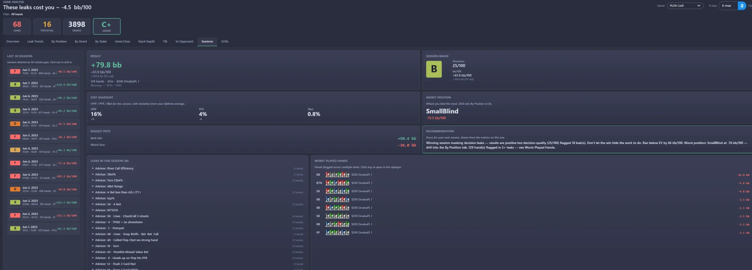Select the Jun 1, 2023 session row
The width and height of the screenshot is (752, 270).
(x=43, y=228)
